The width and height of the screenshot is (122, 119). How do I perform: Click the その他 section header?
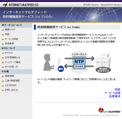[x=16, y=71]
